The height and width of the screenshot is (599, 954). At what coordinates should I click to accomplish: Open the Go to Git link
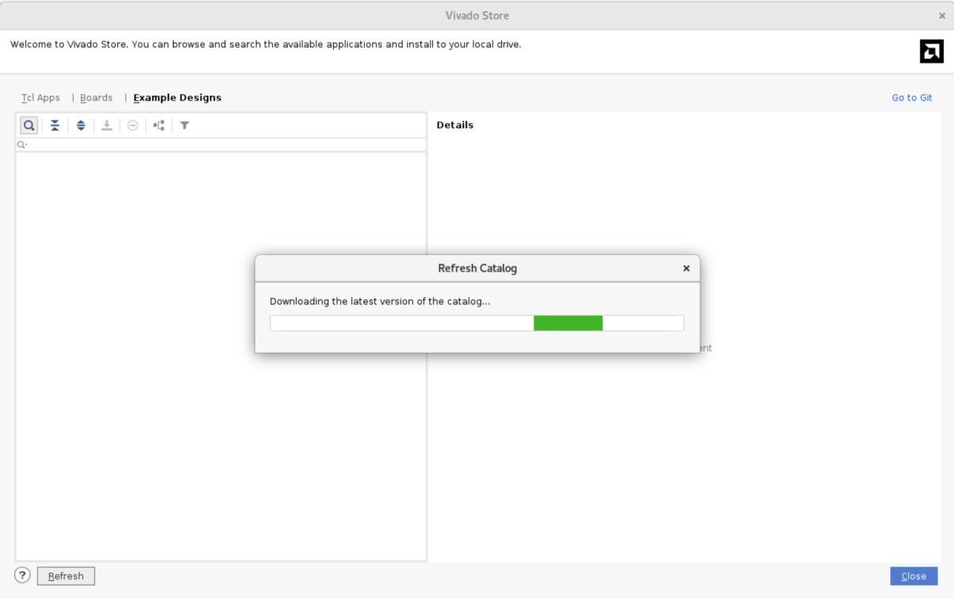click(x=911, y=97)
